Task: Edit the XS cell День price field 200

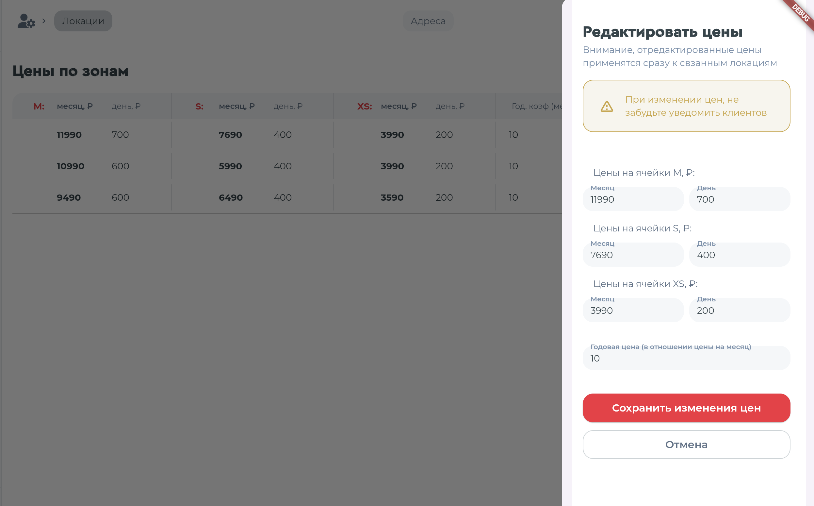Action: (740, 310)
